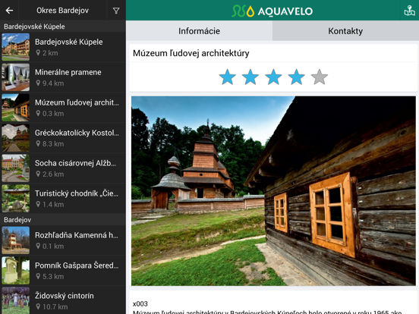Image resolution: width=419 pixels, height=314 pixels.
Task: Click the Okres Bardejov title
Action: (x=62, y=11)
